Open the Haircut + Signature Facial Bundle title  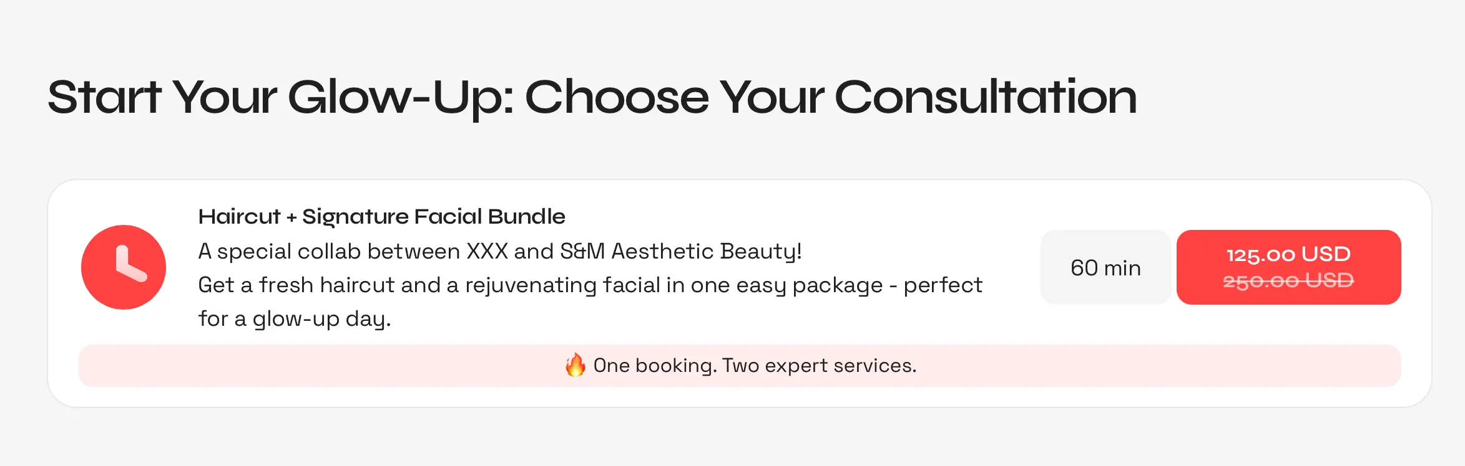[381, 217]
